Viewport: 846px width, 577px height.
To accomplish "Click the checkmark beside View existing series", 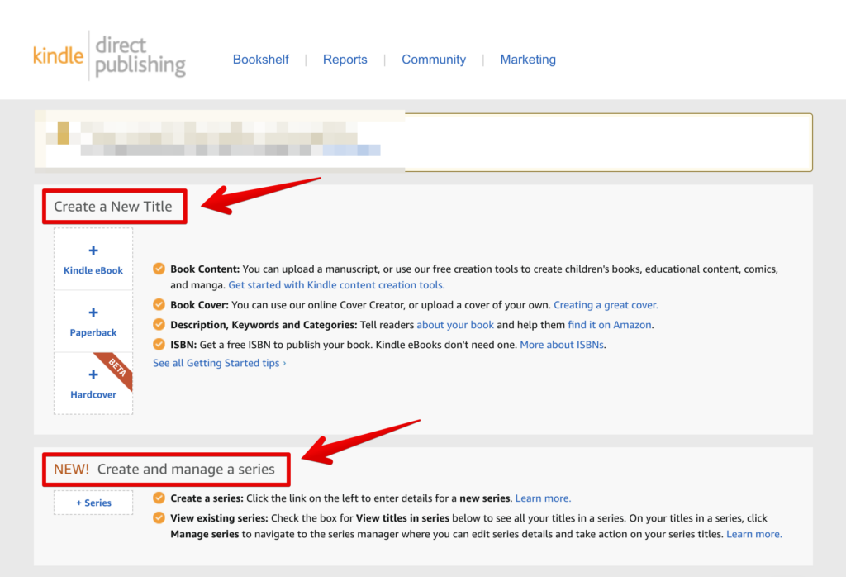I will [x=159, y=517].
